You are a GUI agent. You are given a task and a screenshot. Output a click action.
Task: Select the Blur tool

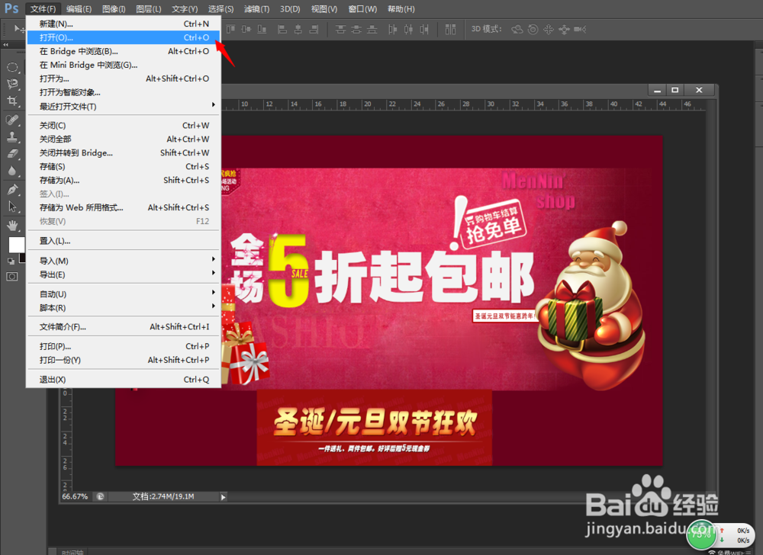tap(13, 171)
